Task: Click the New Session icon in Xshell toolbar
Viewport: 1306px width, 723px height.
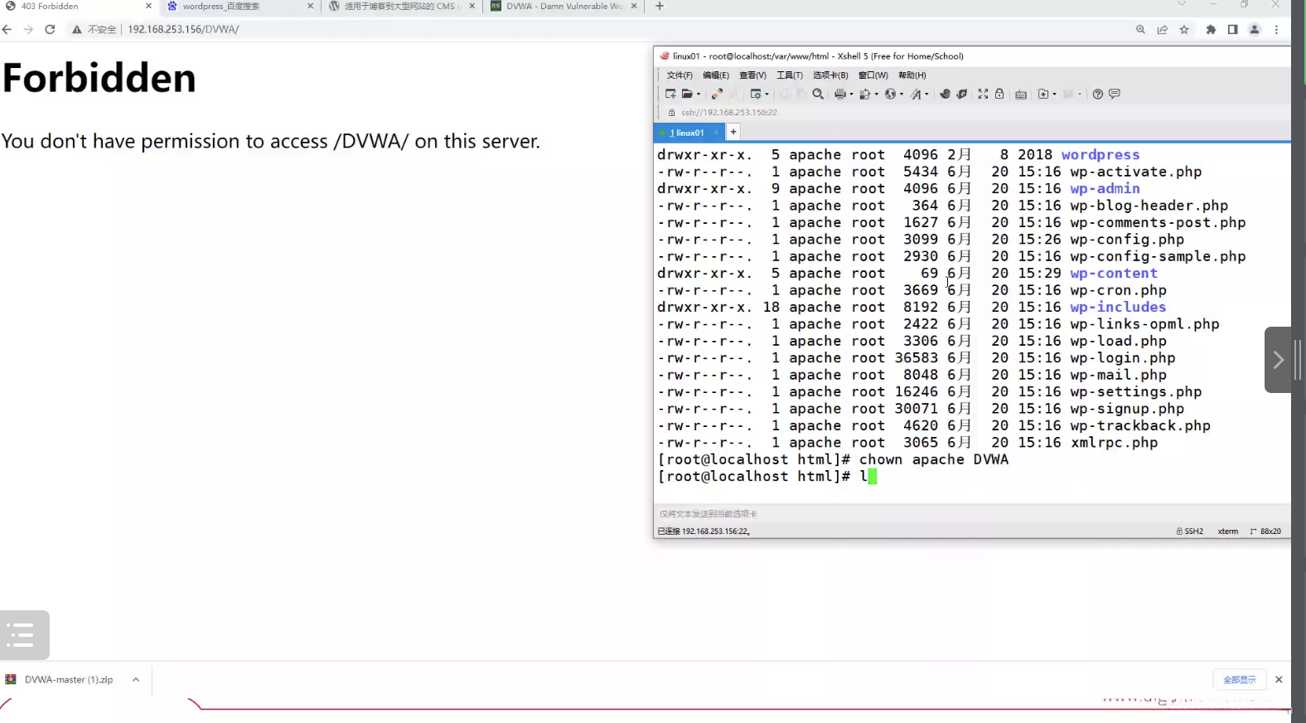Action: [x=670, y=95]
